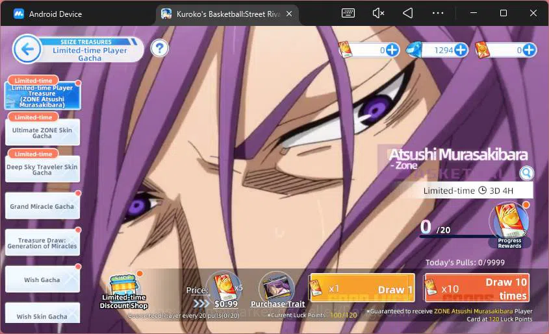
Task: Click the blue diamond currency icon
Action: point(413,50)
